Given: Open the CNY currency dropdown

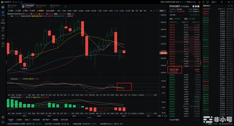Looking at the screenshot, I should [214, 2].
